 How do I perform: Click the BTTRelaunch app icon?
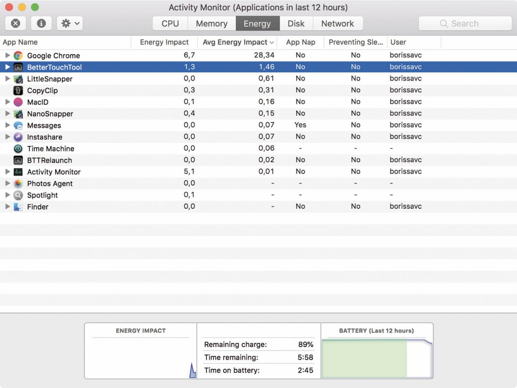click(x=18, y=160)
